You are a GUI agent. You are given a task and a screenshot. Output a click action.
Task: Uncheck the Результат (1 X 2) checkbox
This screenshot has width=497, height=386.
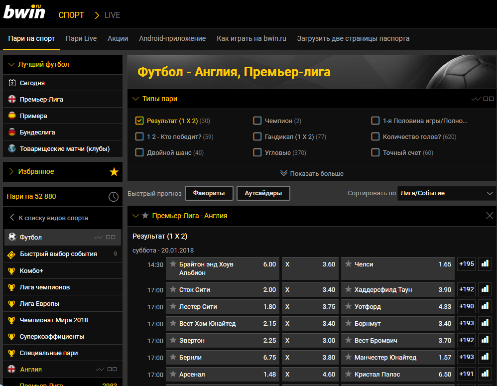[139, 121]
